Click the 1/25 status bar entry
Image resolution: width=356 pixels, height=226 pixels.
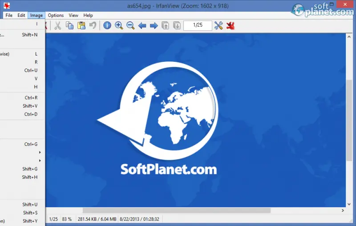(53, 219)
